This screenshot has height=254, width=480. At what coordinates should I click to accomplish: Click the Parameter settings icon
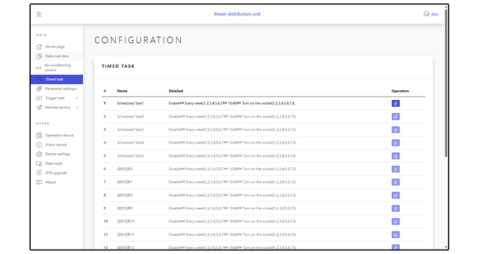[39, 89]
